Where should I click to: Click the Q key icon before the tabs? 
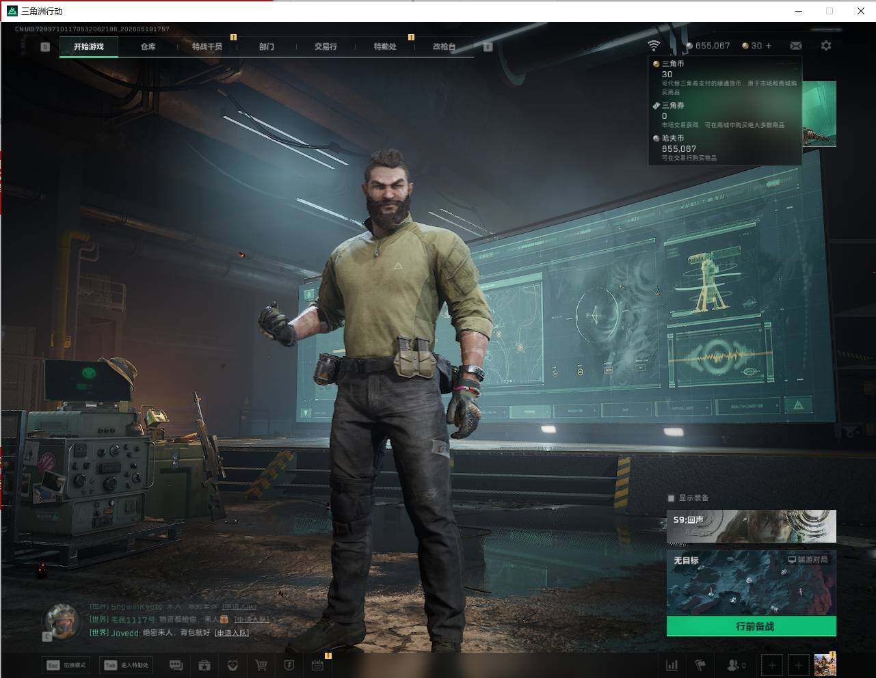(45, 47)
